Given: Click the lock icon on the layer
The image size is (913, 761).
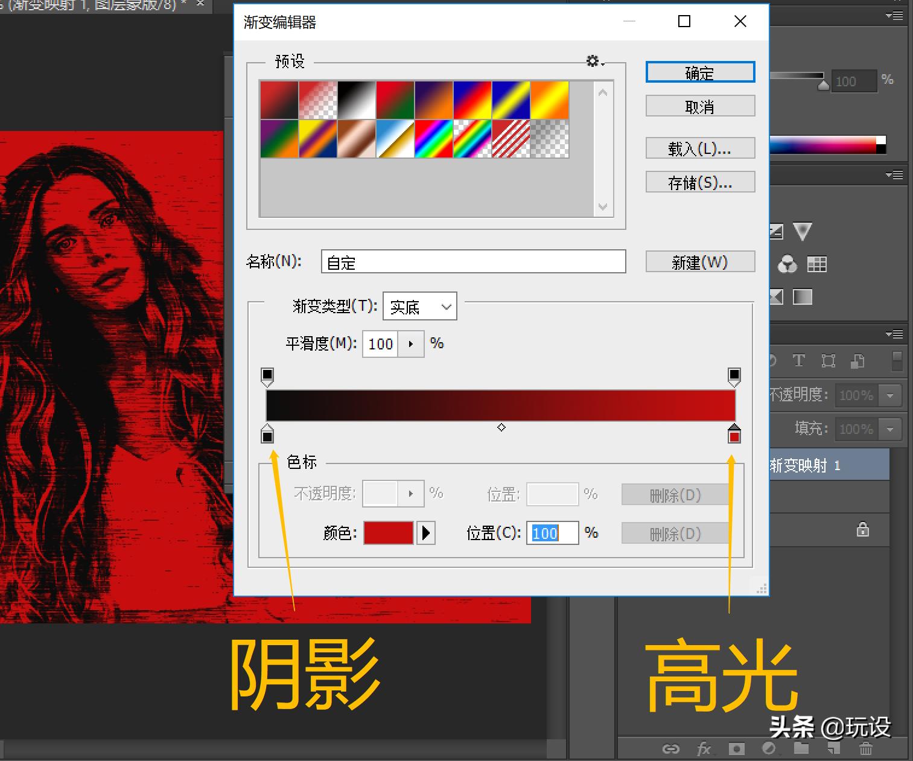Looking at the screenshot, I should [863, 530].
